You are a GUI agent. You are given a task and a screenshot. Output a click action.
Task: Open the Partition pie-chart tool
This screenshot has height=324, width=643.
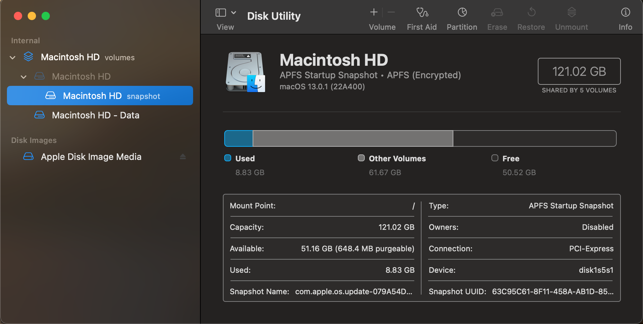462,12
